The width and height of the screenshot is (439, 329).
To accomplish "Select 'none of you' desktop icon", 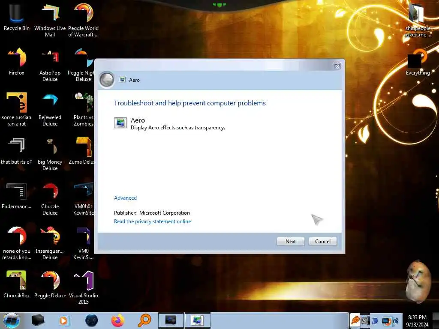I will coord(17,243).
